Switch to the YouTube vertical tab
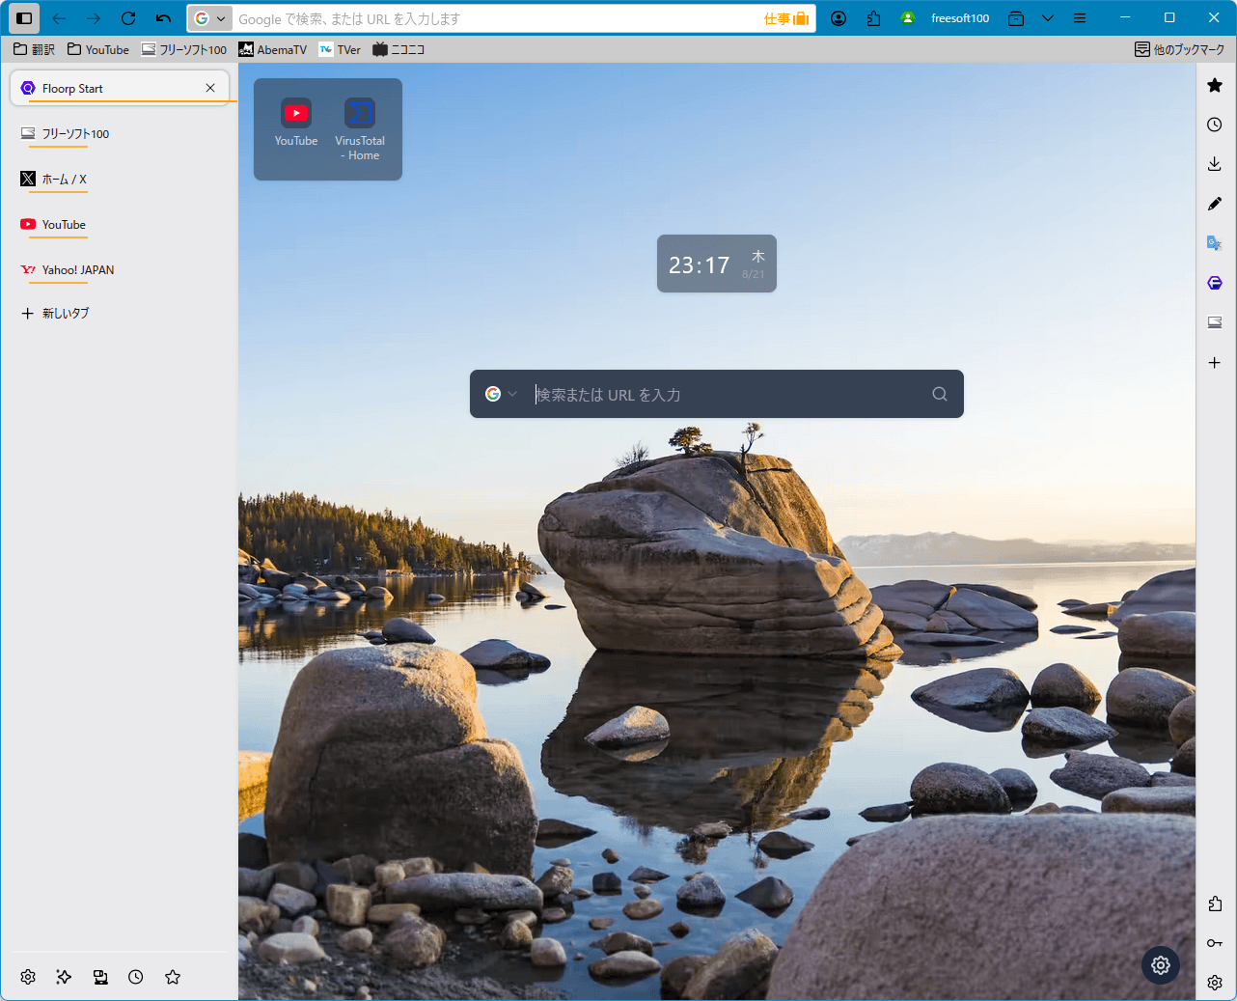This screenshot has width=1237, height=1001. click(119, 224)
